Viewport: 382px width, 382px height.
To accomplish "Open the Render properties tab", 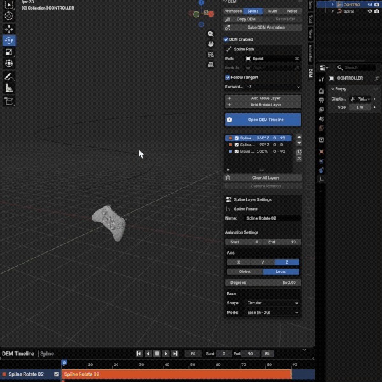I will point(322,91).
